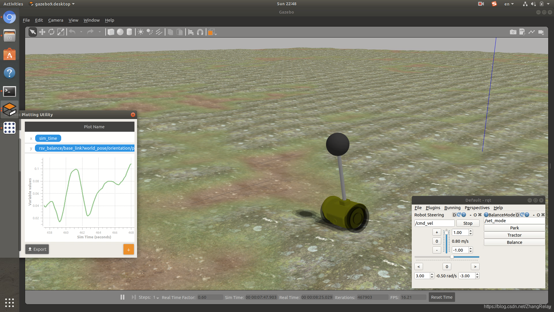Image resolution: width=554 pixels, height=312 pixels.
Task: Insert a cylinder shape
Action: [129, 32]
